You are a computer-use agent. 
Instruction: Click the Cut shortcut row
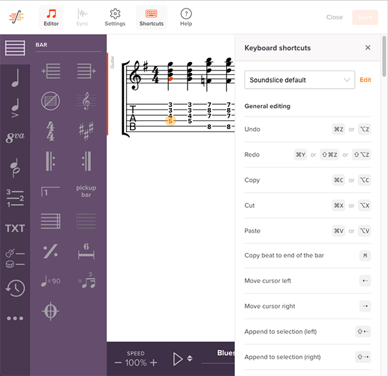[308, 205]
